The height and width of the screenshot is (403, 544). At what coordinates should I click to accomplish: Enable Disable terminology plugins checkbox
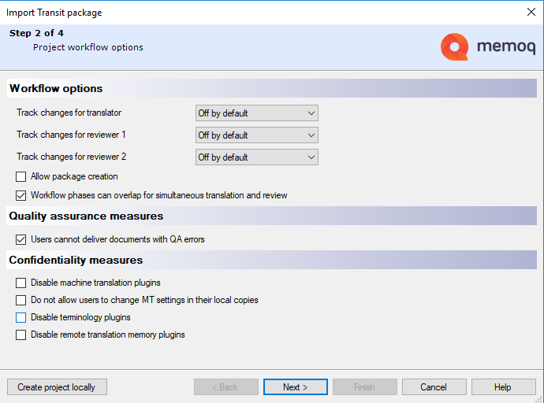point(21,317)
